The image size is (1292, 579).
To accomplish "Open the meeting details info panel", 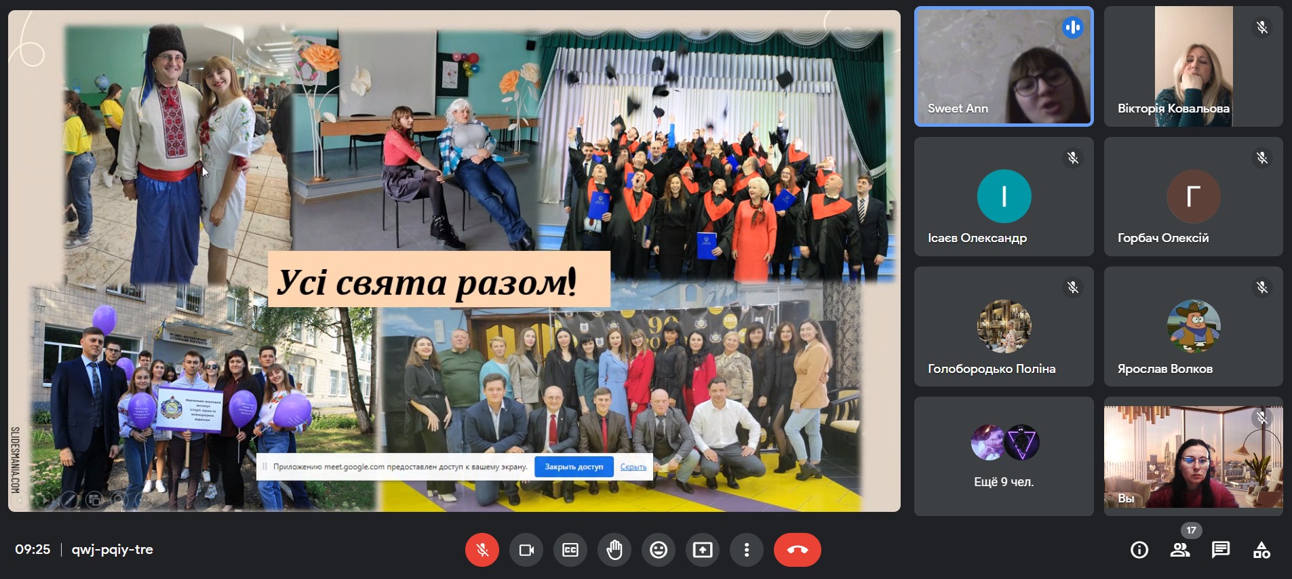I will click(1139, 550).
